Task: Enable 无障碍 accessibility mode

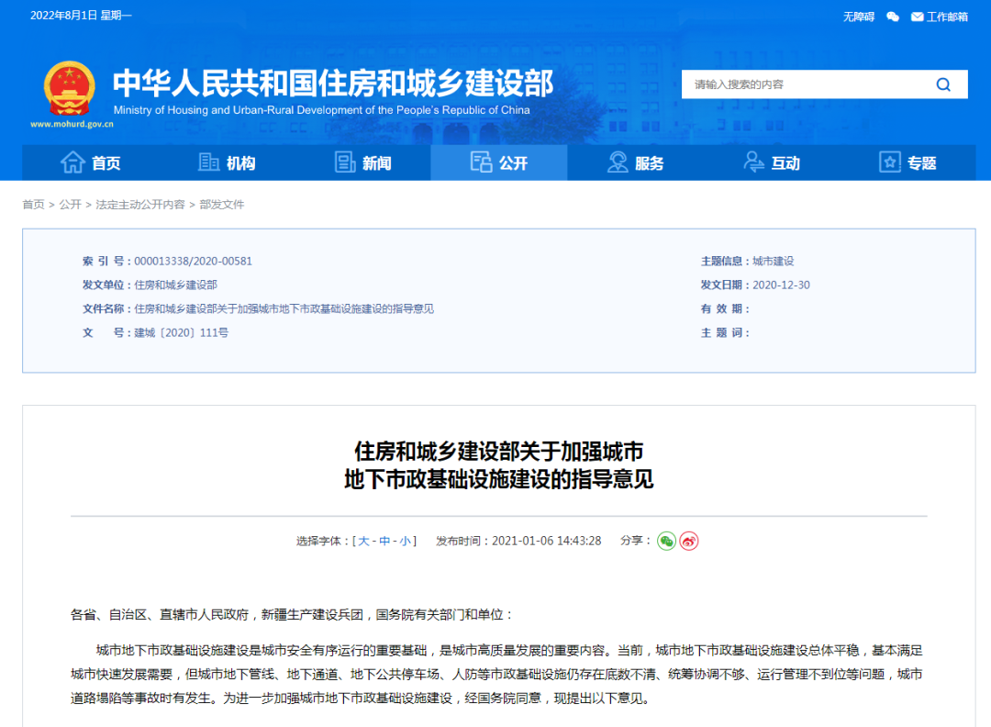Action: [x=859, y=17]
